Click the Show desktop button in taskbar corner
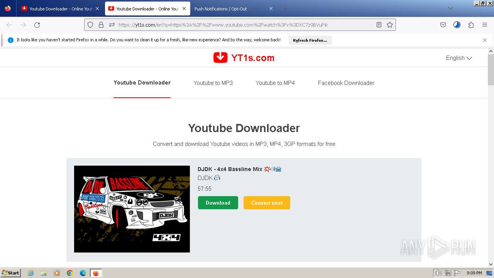Viewport: 494px width, 278px height. [x=489, y=273]
